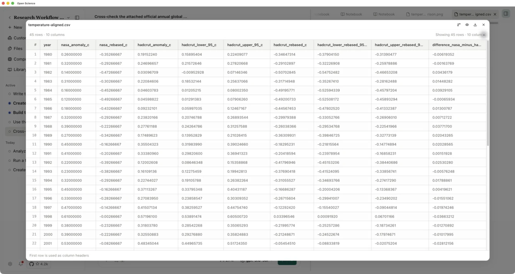The image size is (515, 274).
Task: Click the hadcrut_rebased_c column header
Action: (x=292, y=45)
